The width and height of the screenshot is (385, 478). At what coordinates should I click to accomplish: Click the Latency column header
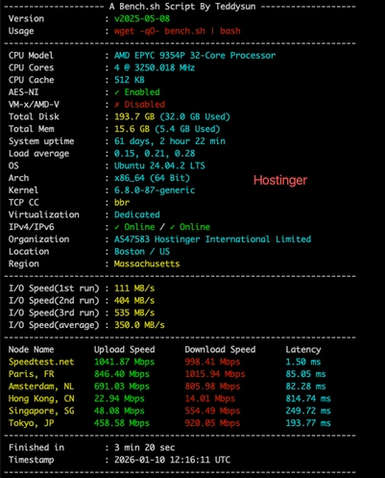[303, 349]
